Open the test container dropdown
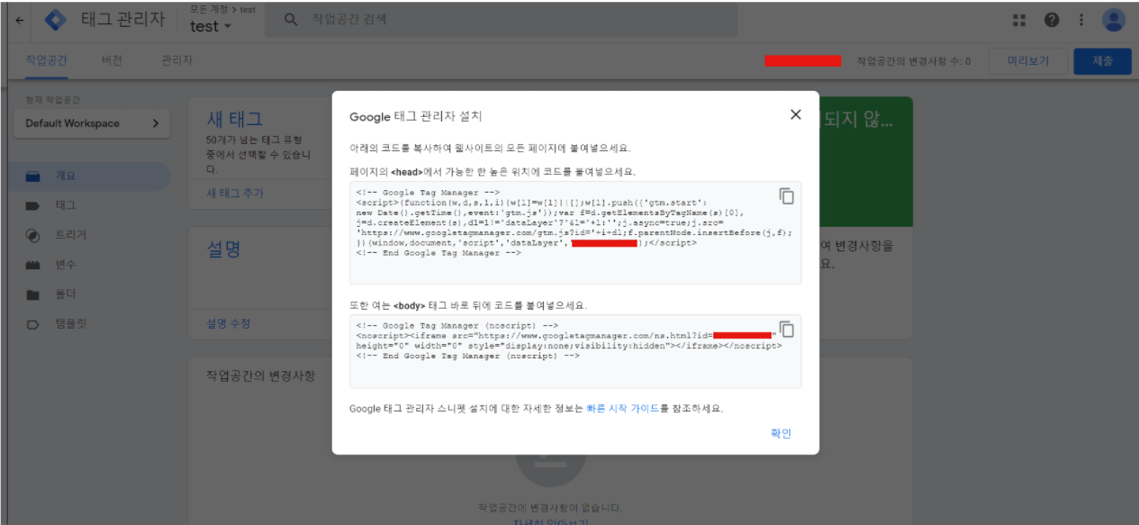Screen dimensions: 1139x525 pos(211,26)
